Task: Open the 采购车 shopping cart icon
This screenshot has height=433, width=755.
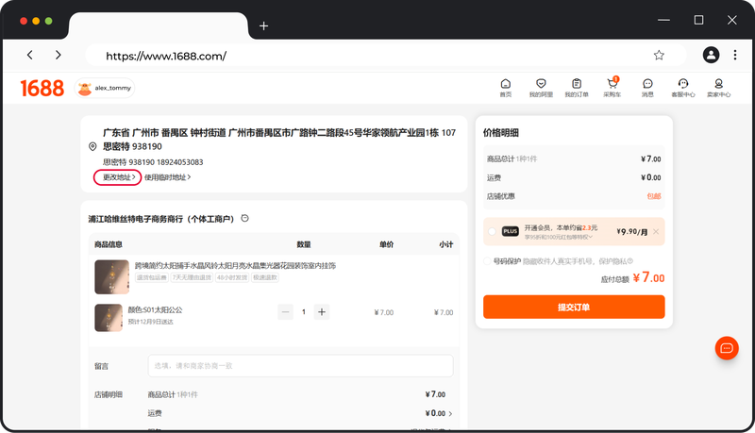Action: point(612,88)
